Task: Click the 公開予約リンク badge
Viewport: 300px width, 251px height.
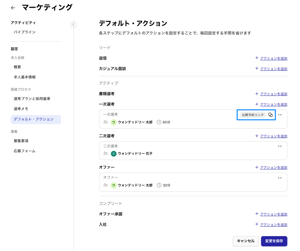Action: pyautogui.click(x=253, y=115)
